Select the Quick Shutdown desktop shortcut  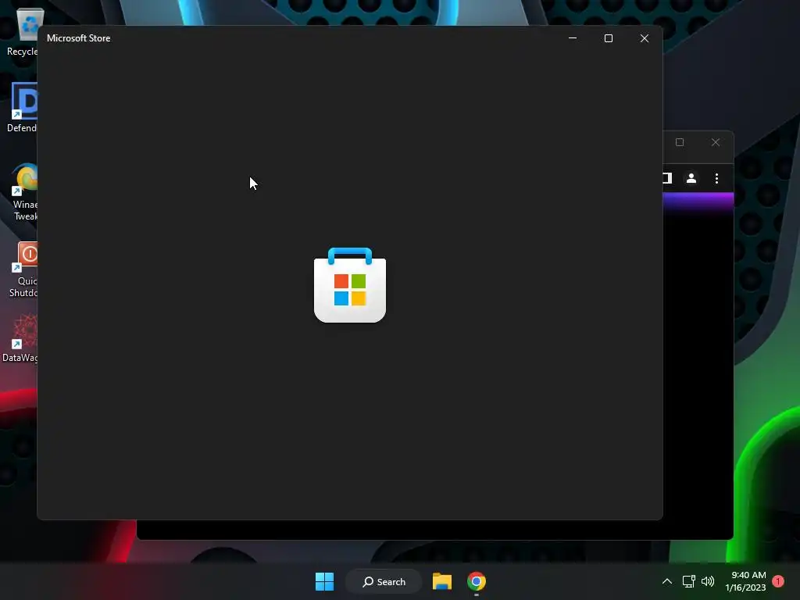coord(23,270)
